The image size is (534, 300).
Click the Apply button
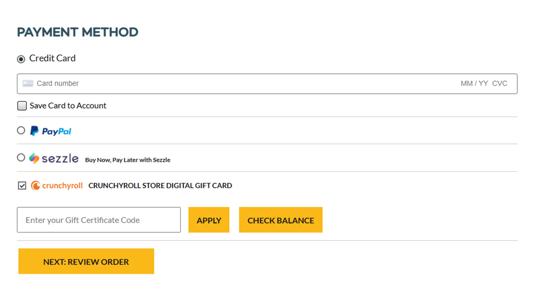point(209,220)
